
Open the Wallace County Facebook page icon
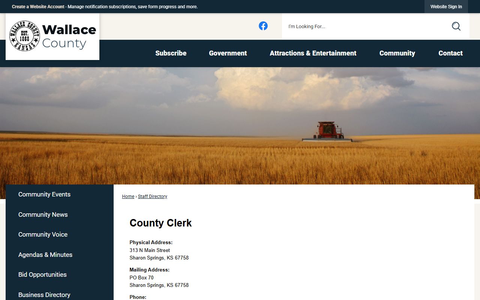[x=263, y=26]
